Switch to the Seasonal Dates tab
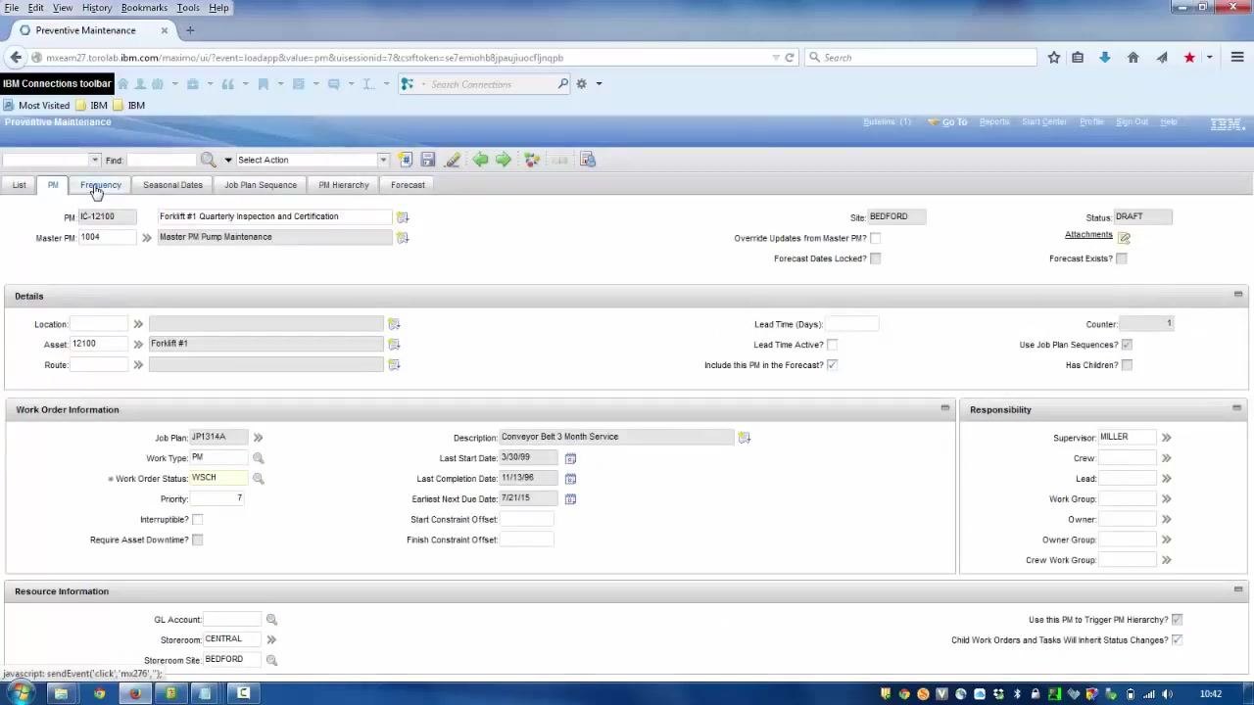Image resolution: width=1254 pixels, height=705 pixels. pos(172,185)
